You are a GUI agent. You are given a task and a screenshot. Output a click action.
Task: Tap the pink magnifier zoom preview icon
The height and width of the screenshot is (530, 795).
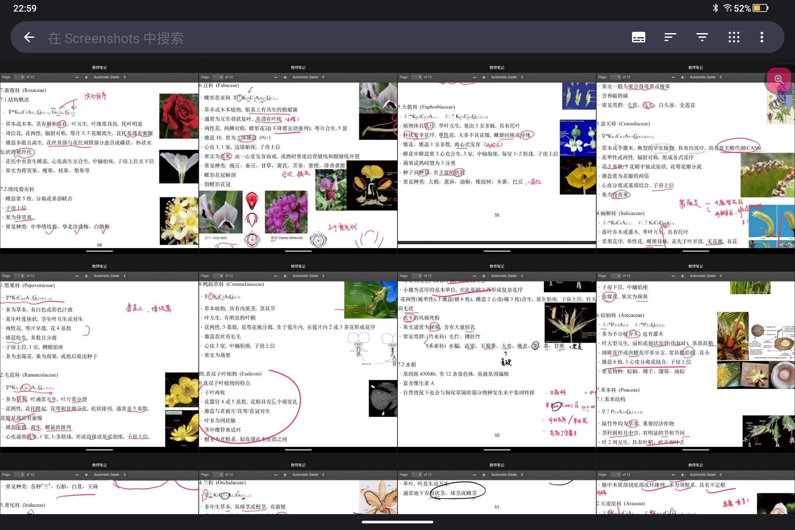coord(779,79)
